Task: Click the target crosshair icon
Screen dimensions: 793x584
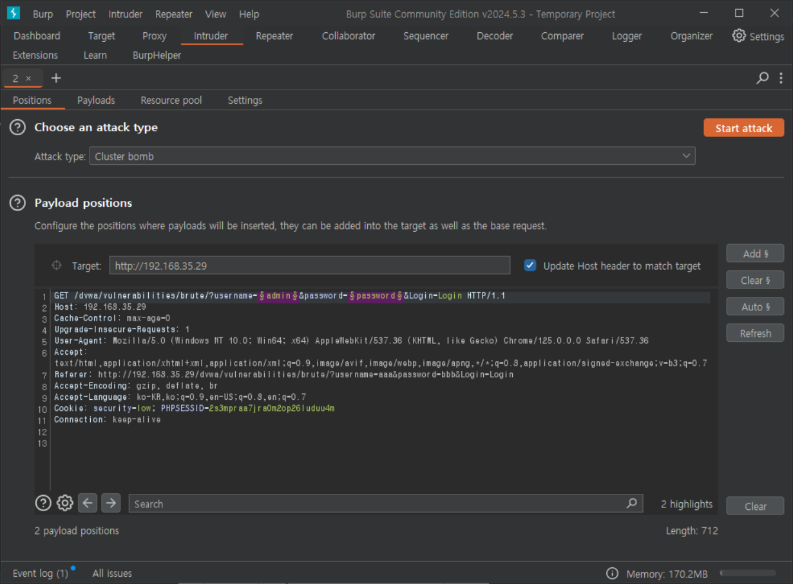Action: click(56, 265)
